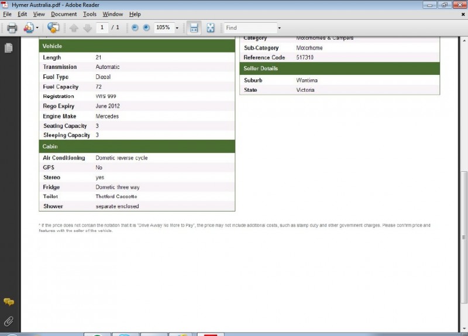The image size is (468, 336).
Task: Open the Comments panel in sidebar
Action: point(9,302)
